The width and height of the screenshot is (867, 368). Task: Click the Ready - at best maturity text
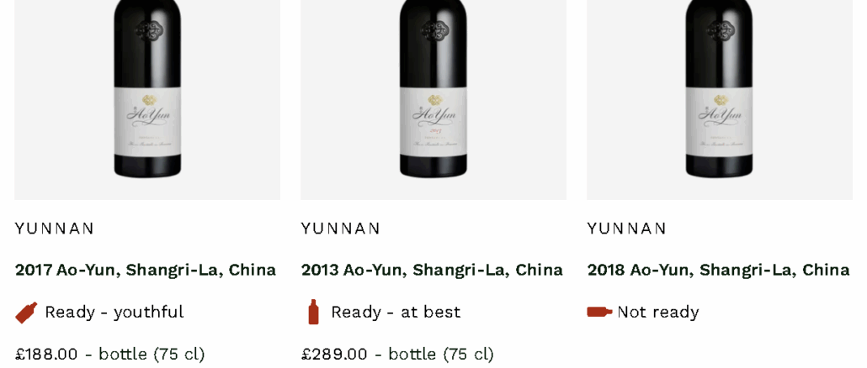point(396,313)
